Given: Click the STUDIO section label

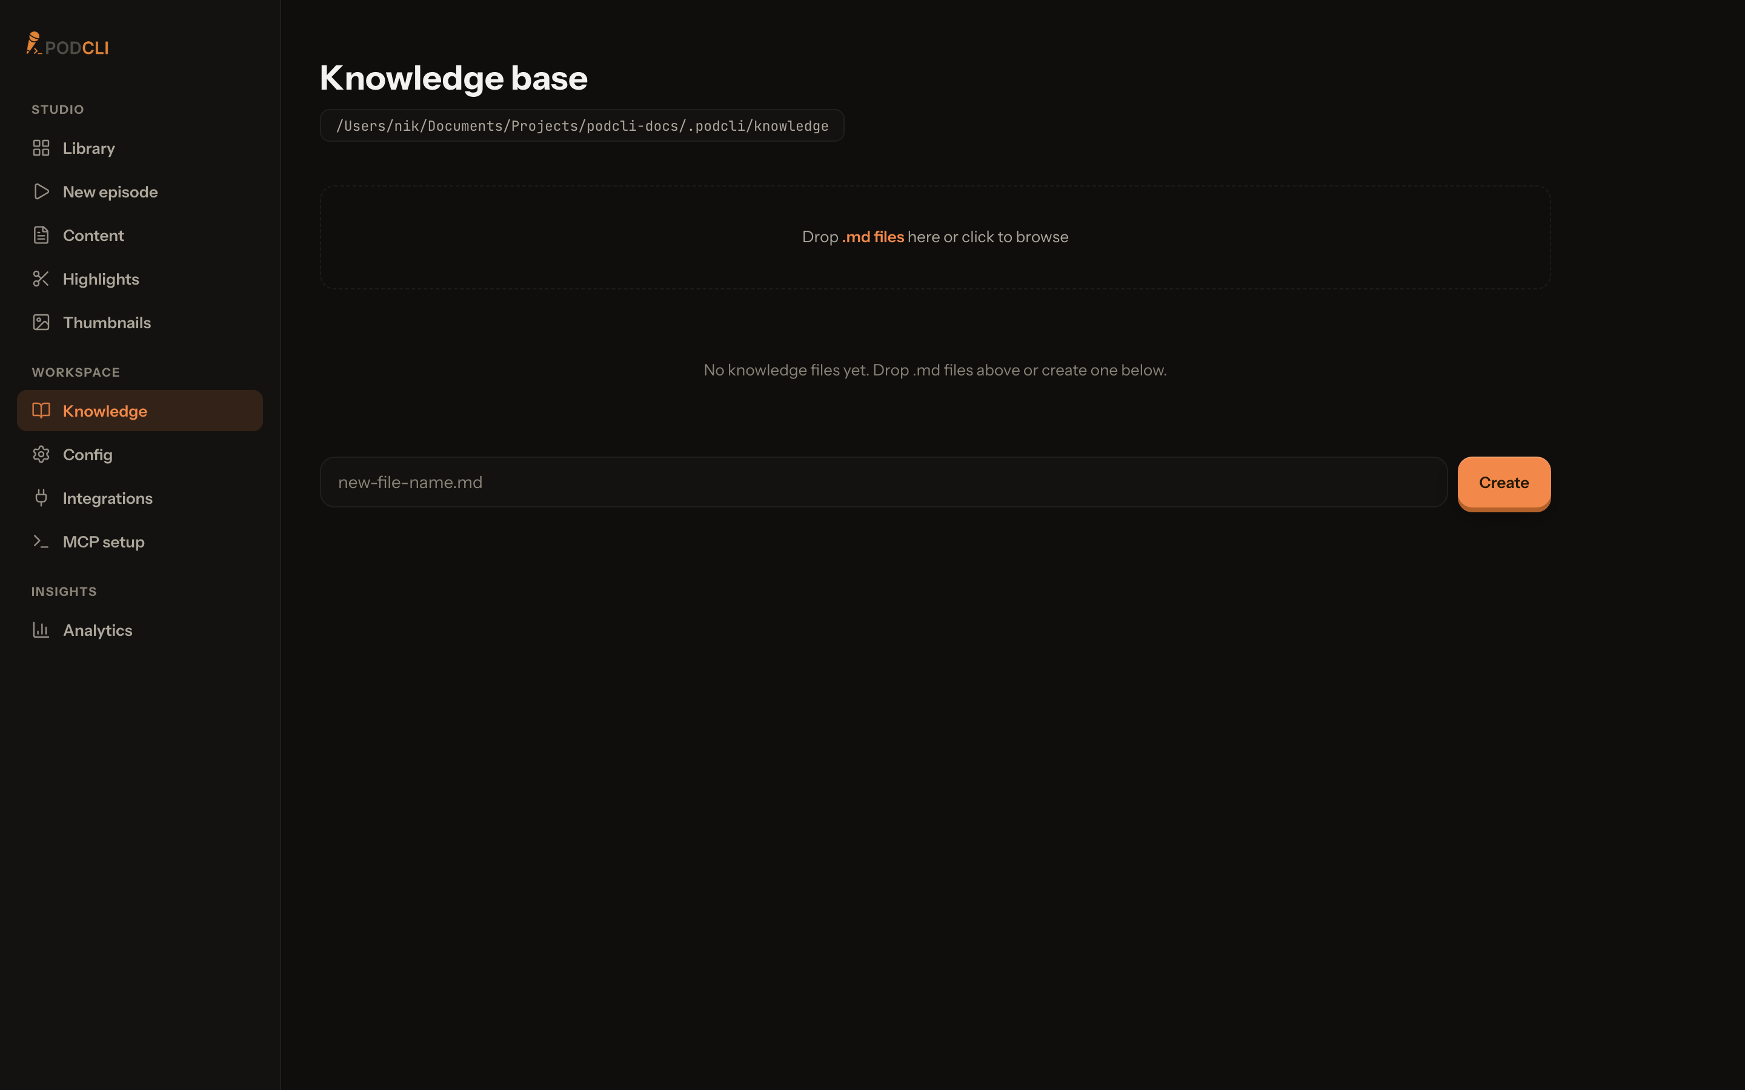Looking at the screenshot, I should pyautogui.click(x=58, y=110).
